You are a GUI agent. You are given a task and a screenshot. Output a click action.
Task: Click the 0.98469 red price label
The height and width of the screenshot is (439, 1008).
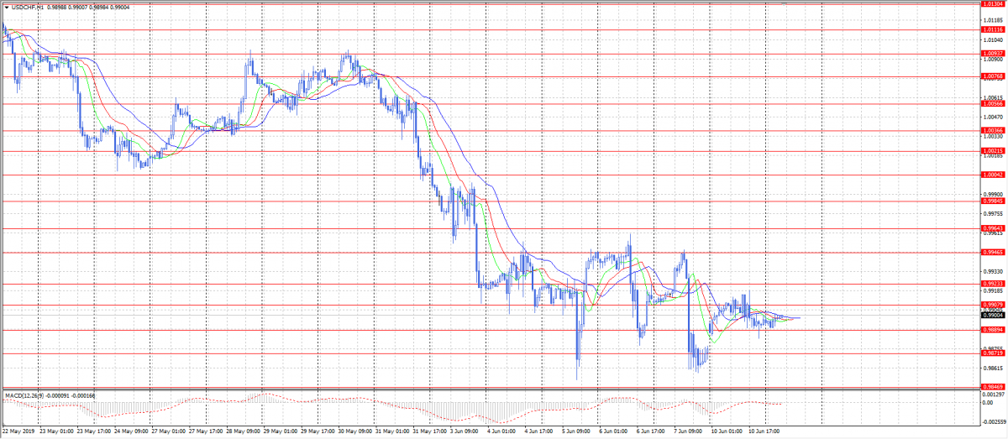click(x=994, y=386)
